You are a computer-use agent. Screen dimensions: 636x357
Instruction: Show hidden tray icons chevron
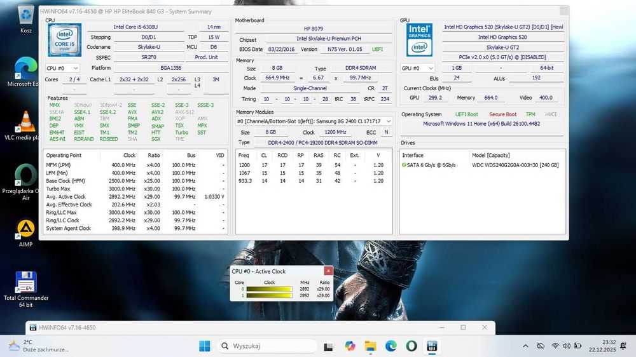[x=526, y=346]
